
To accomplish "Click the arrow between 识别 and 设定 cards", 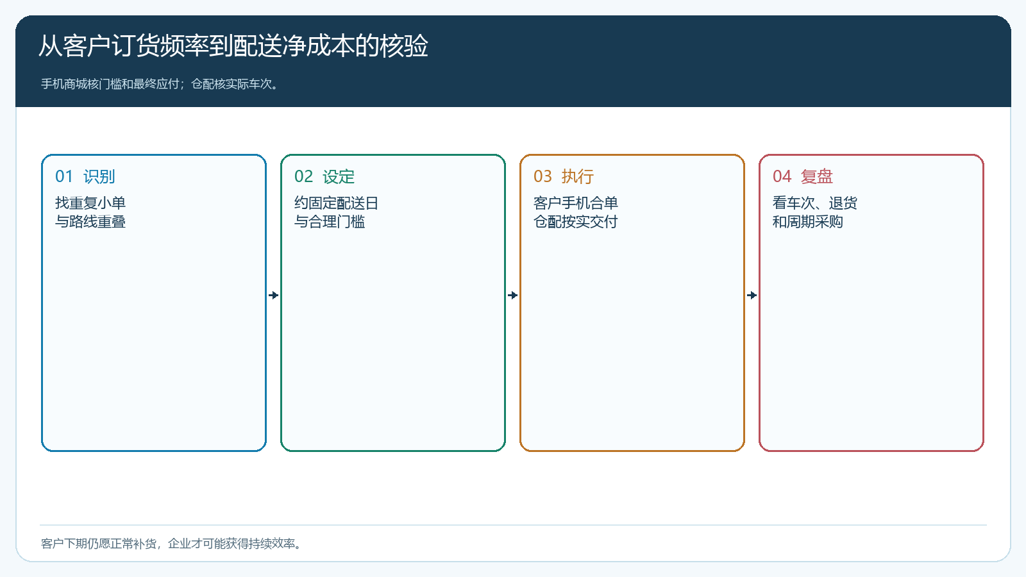I will tap(274, 296).
